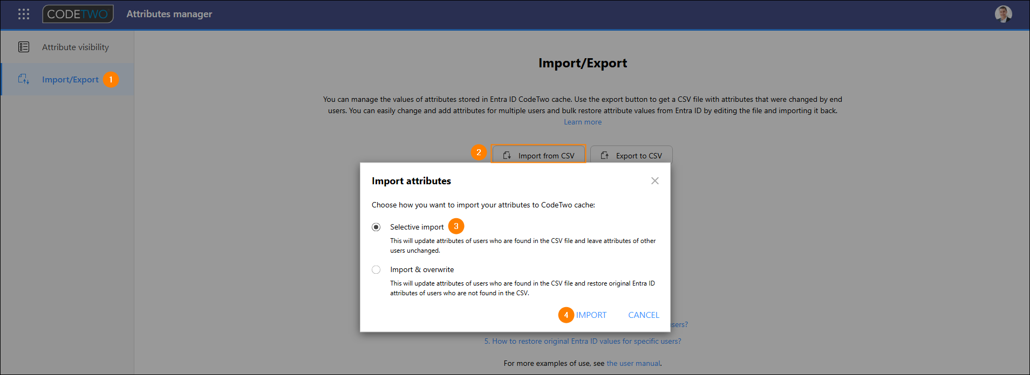Open the user profile avatar
Screen dimensions: 1030x375
[x=1004, y=14]
